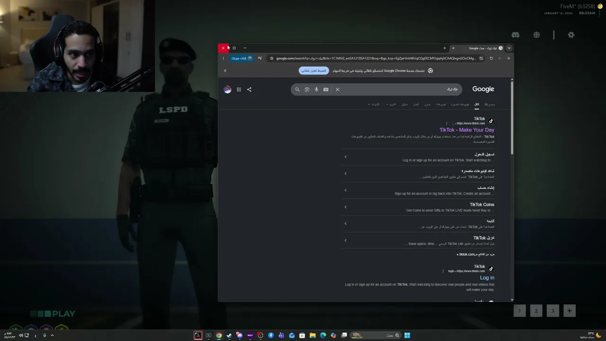Select the AI mode search tab
The image size is (606, 341).
click(x=489, y=104)
